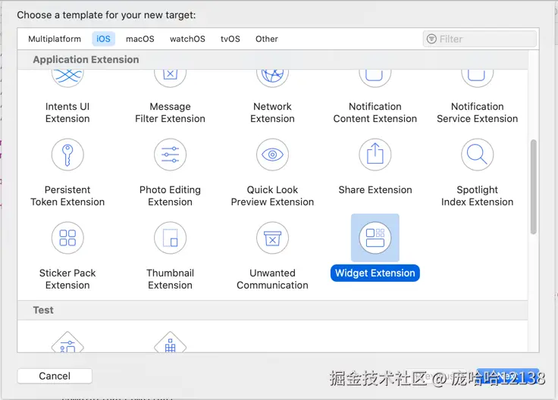This screenshot has height=400, width=558.
Task: Pick the Unwanted Communication icon
Action: click(x=273, y=238)
